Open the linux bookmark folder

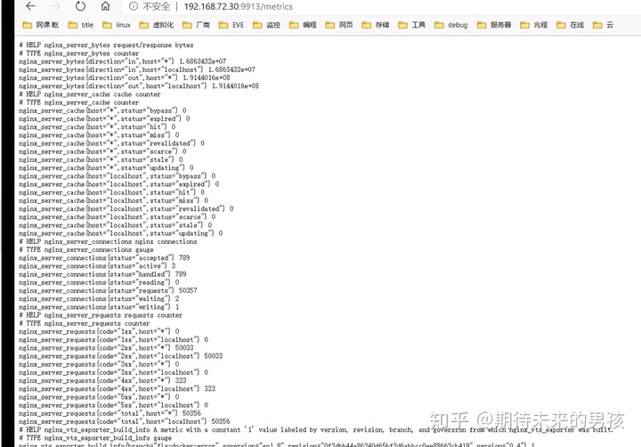pos(117,25)
